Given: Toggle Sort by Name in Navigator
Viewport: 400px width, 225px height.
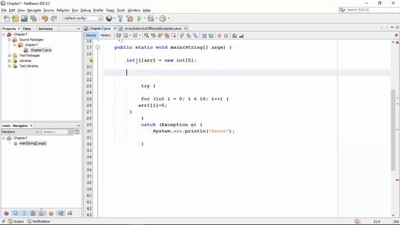Looking at the screenshot, I should (61, 213).
